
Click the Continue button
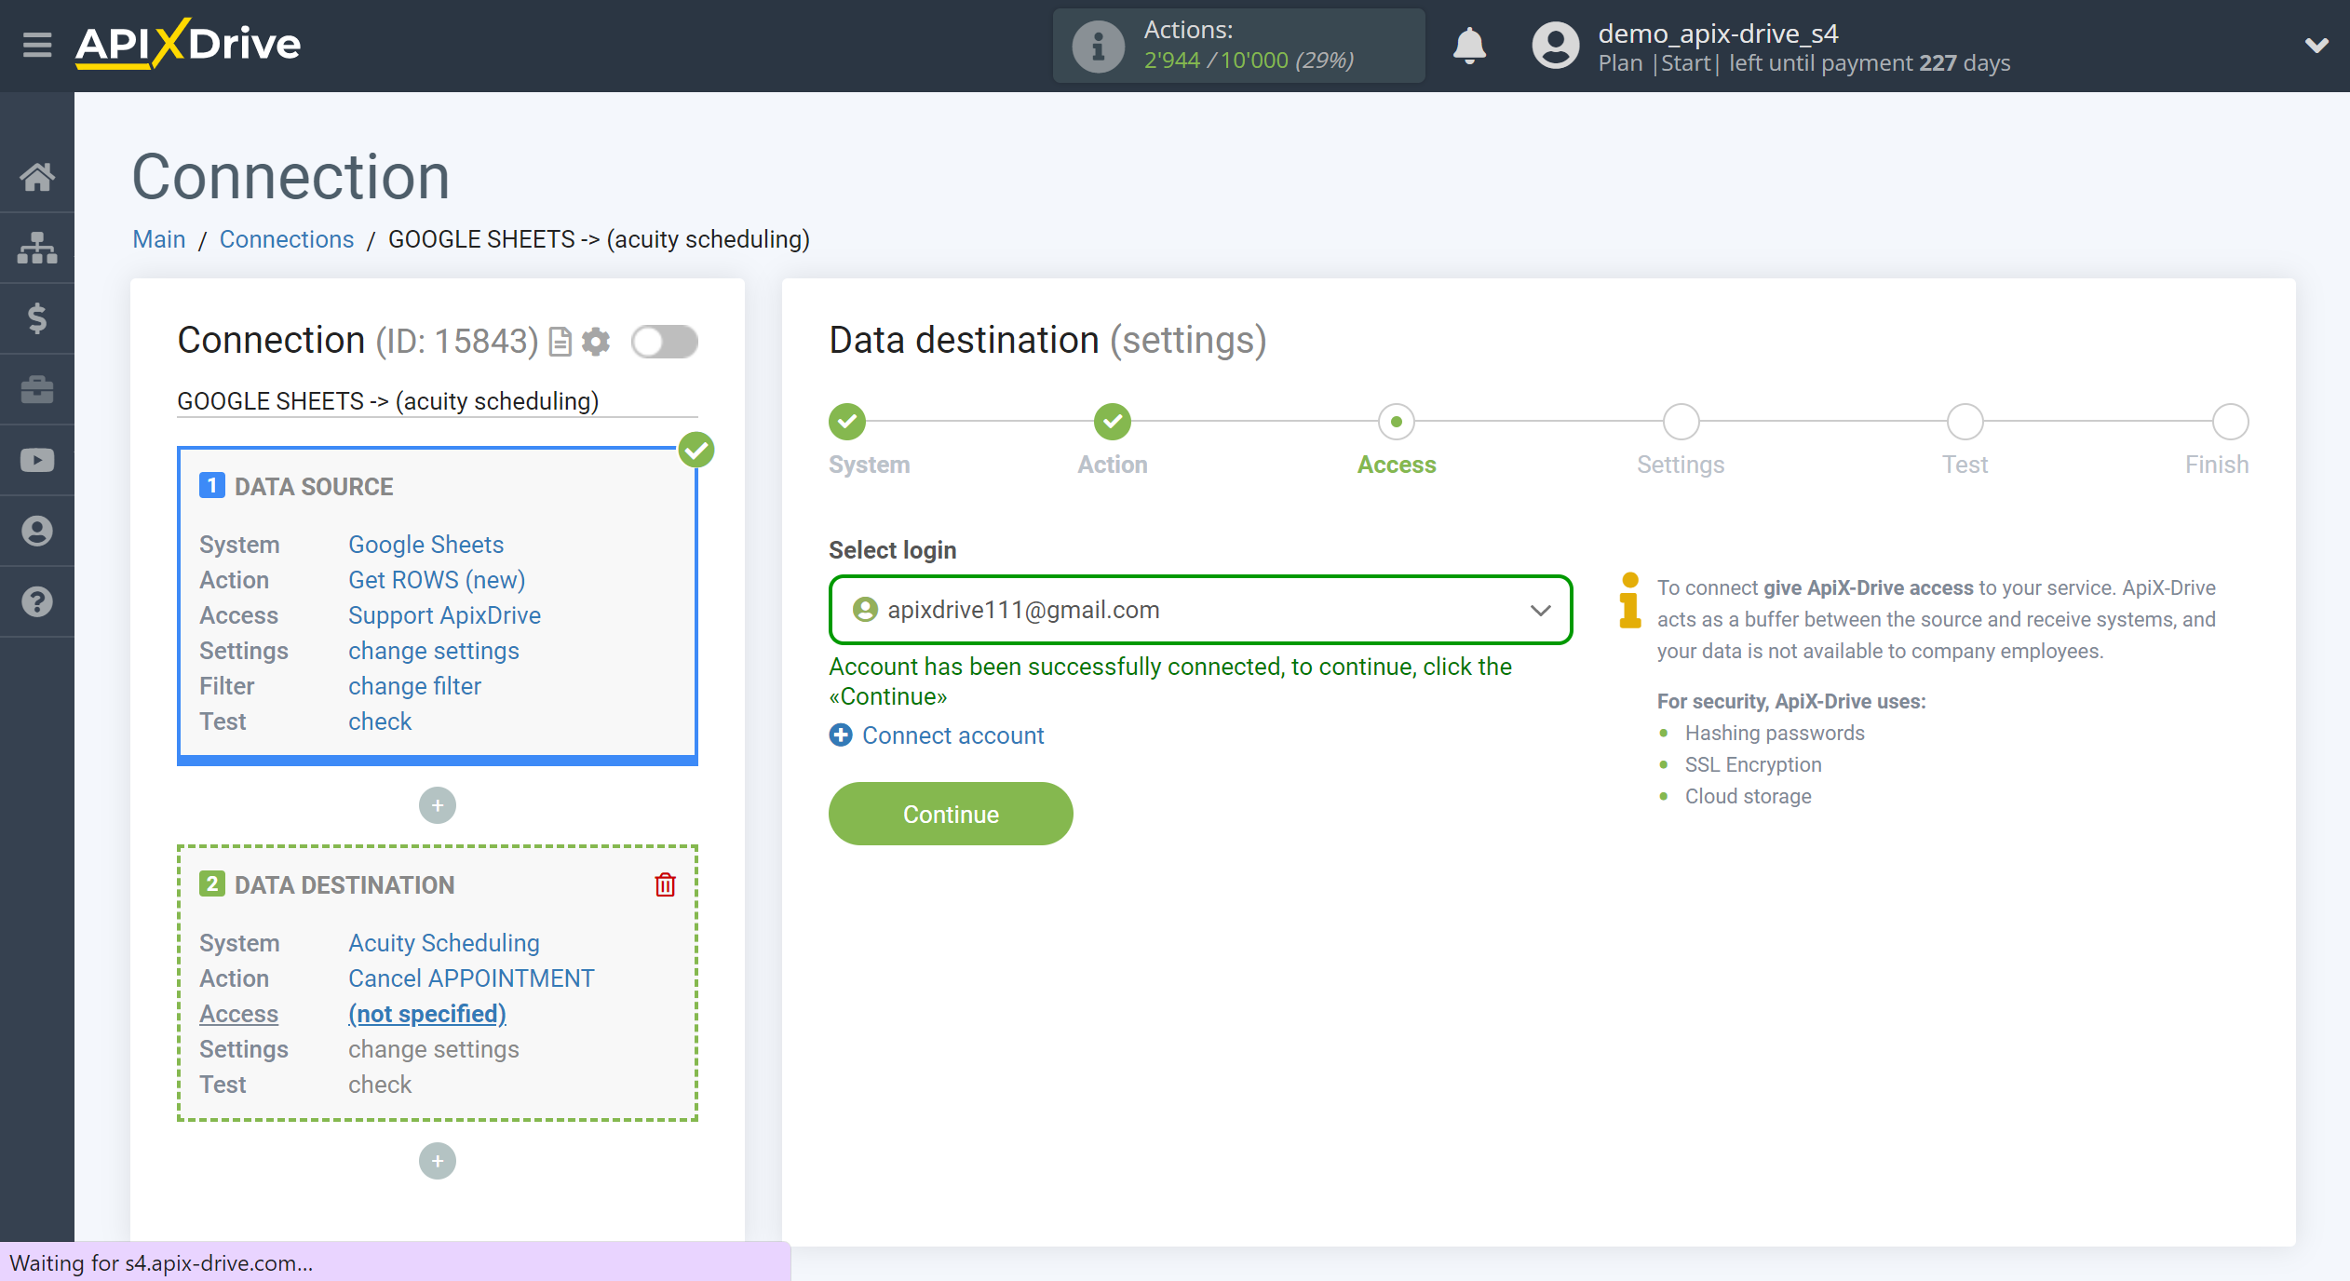951,814
